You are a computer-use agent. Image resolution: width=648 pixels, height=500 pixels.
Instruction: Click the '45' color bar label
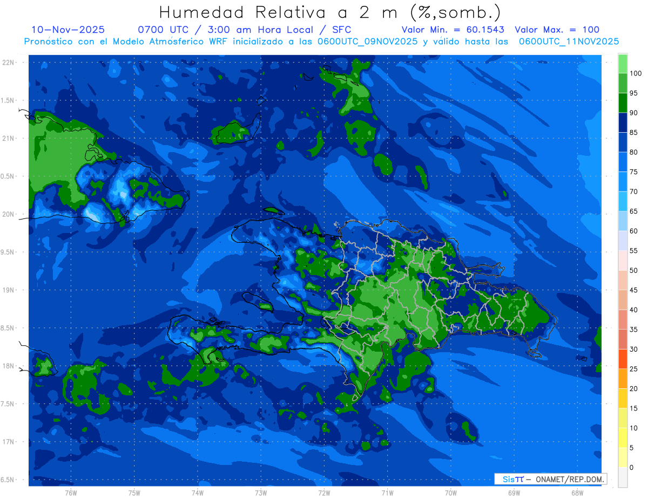pyautogui.click(x=633, y=290)
